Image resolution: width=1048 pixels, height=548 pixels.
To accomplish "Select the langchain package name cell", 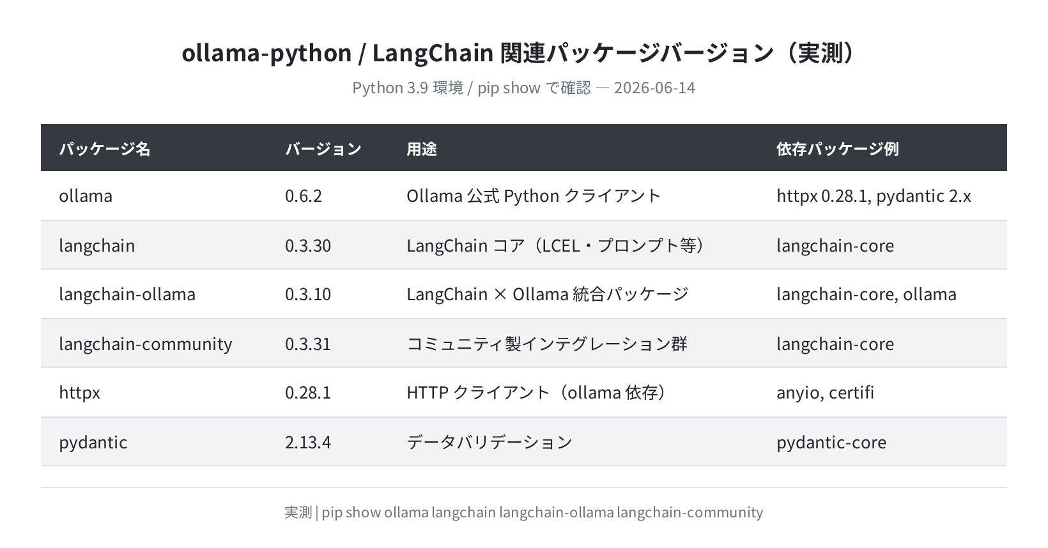I will [x=97, y=245].
